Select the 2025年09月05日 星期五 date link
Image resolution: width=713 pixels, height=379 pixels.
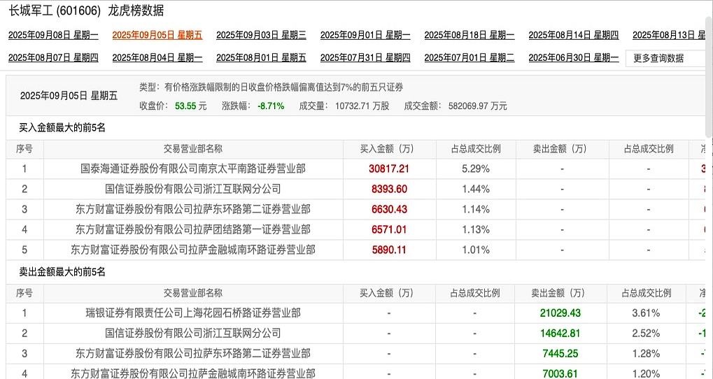pyautogui.click(x=157, y=35)
